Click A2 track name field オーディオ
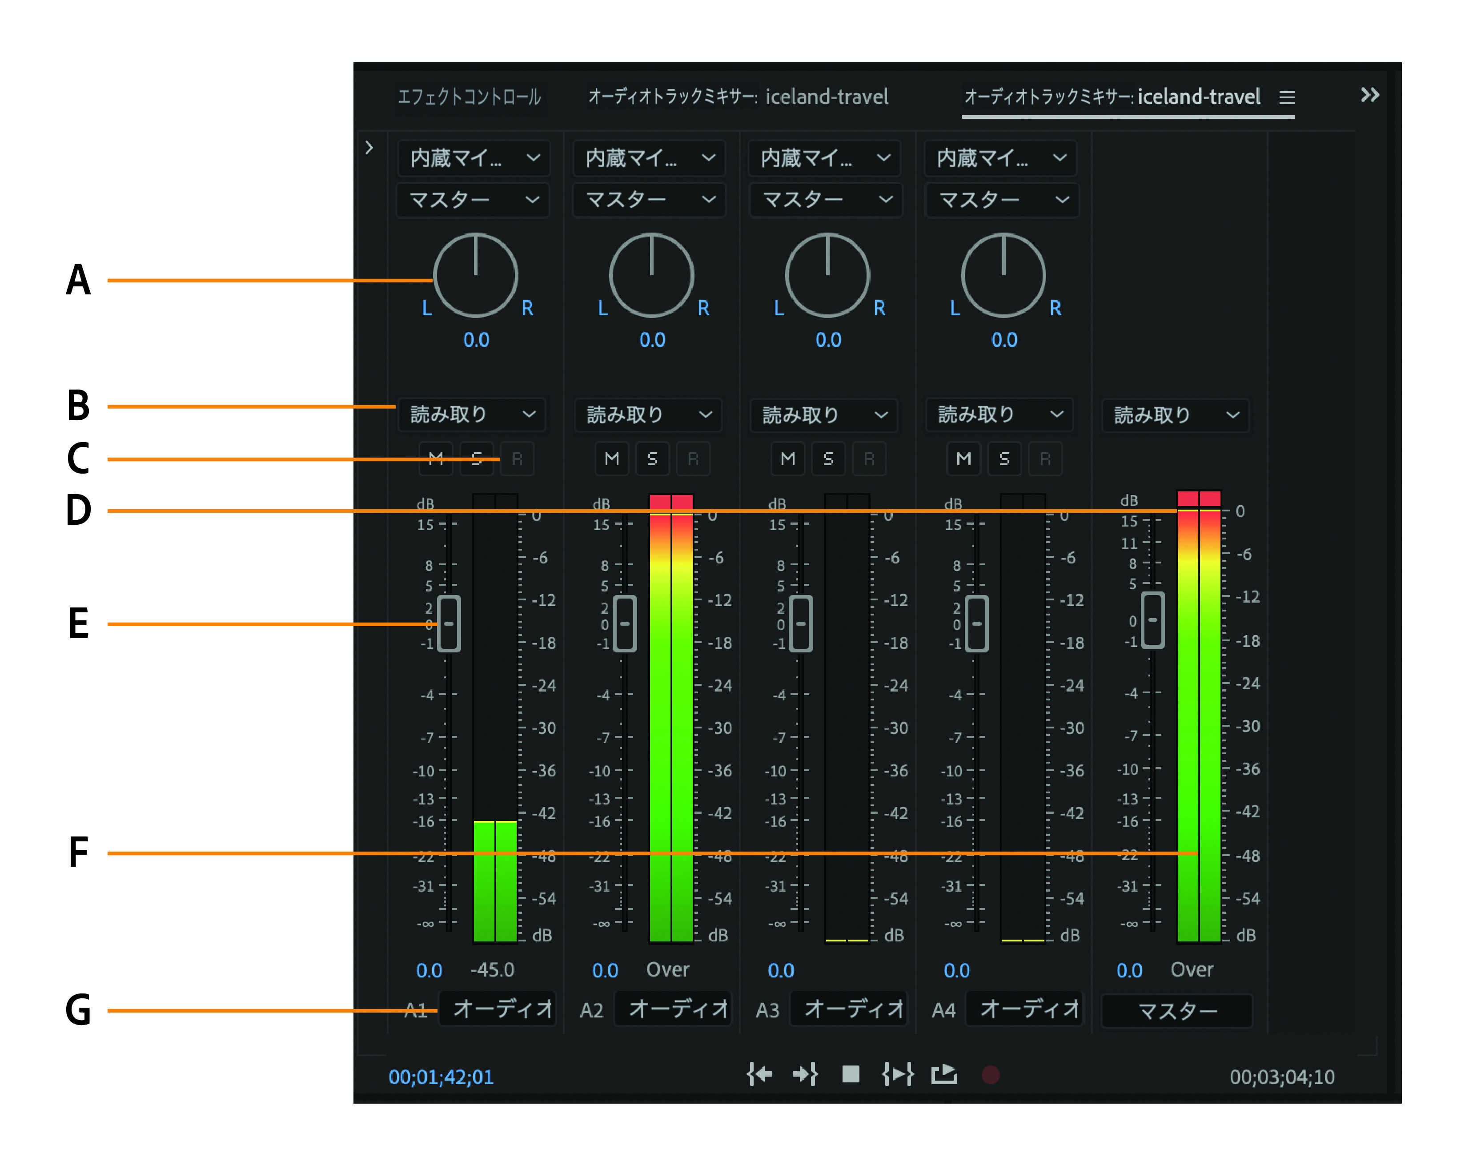This screenshot has height=1166, width=1465. [673, 1009]
